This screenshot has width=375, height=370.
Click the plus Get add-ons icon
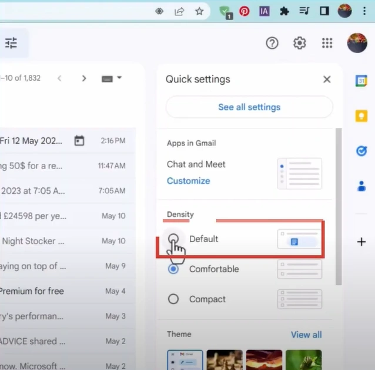(x=361, y=242)
